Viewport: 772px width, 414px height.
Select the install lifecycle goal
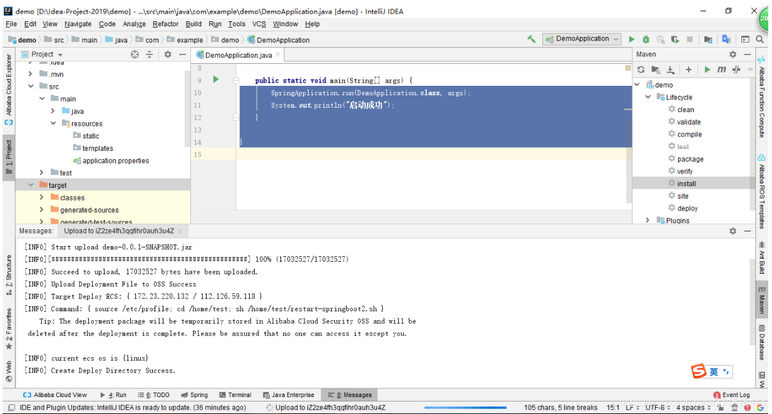click(686, 184)
